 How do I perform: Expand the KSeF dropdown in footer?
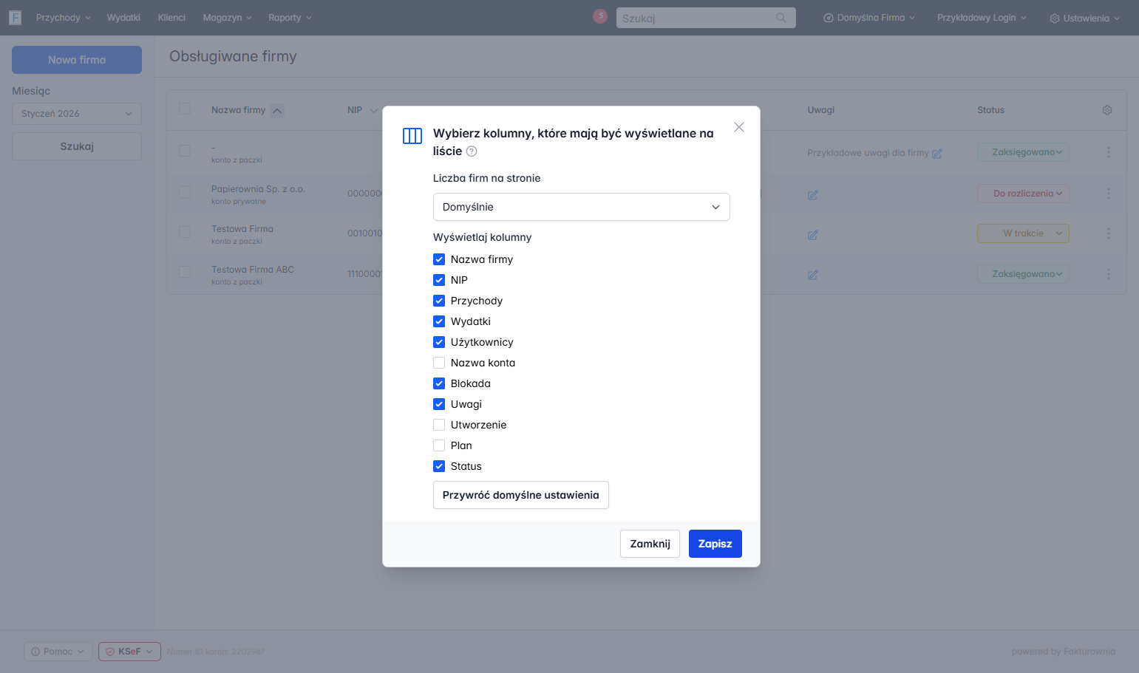point(129,652)
